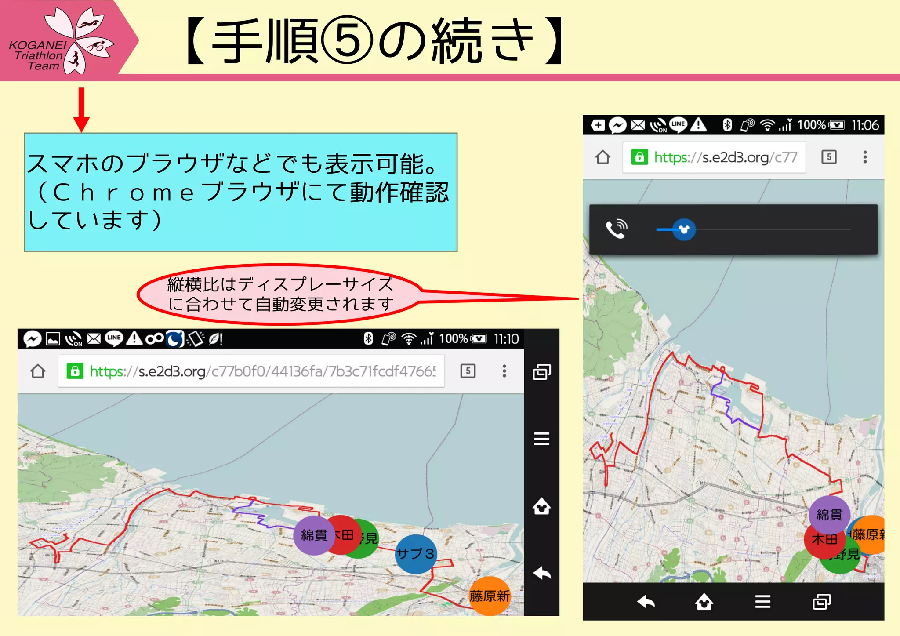
Task: Tap the menu button on the landscape nav bar
Action: click(541, 439)
